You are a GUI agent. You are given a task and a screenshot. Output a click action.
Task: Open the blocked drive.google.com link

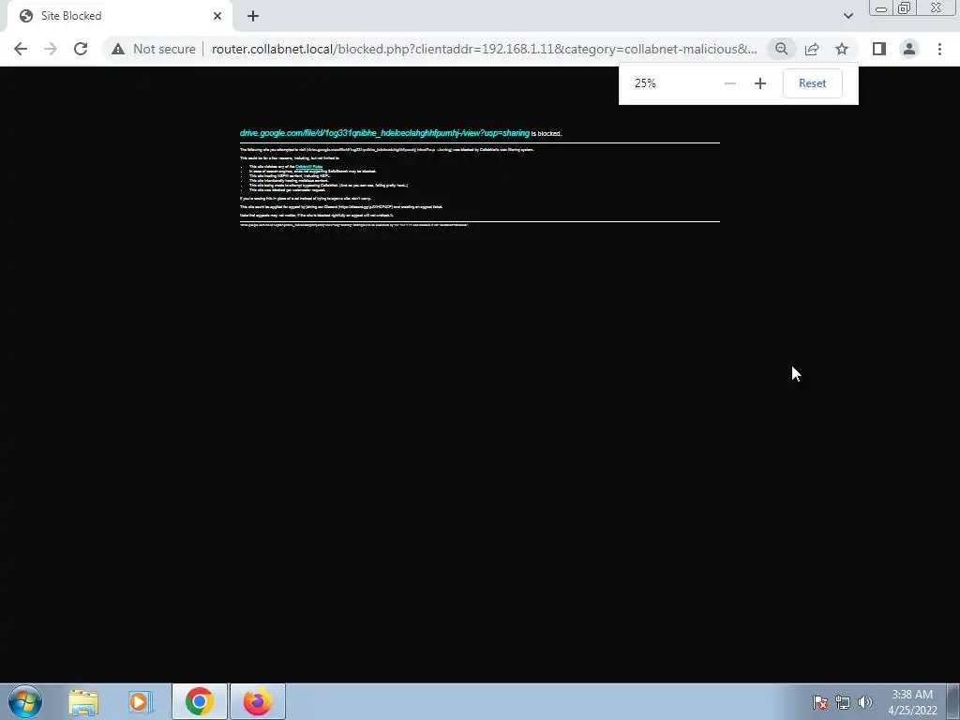tap(384, 133)
